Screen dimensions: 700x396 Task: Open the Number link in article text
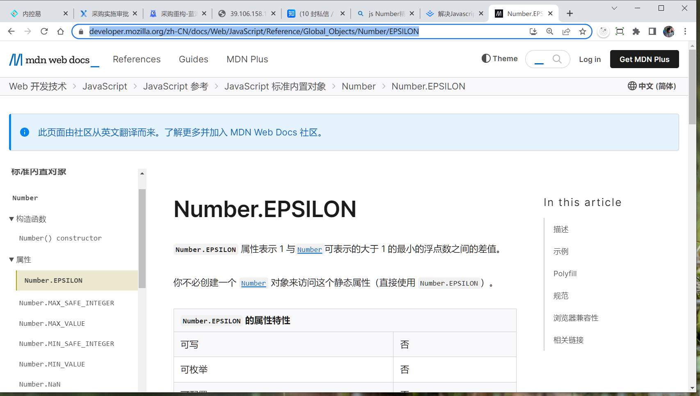tap(309, 250)
